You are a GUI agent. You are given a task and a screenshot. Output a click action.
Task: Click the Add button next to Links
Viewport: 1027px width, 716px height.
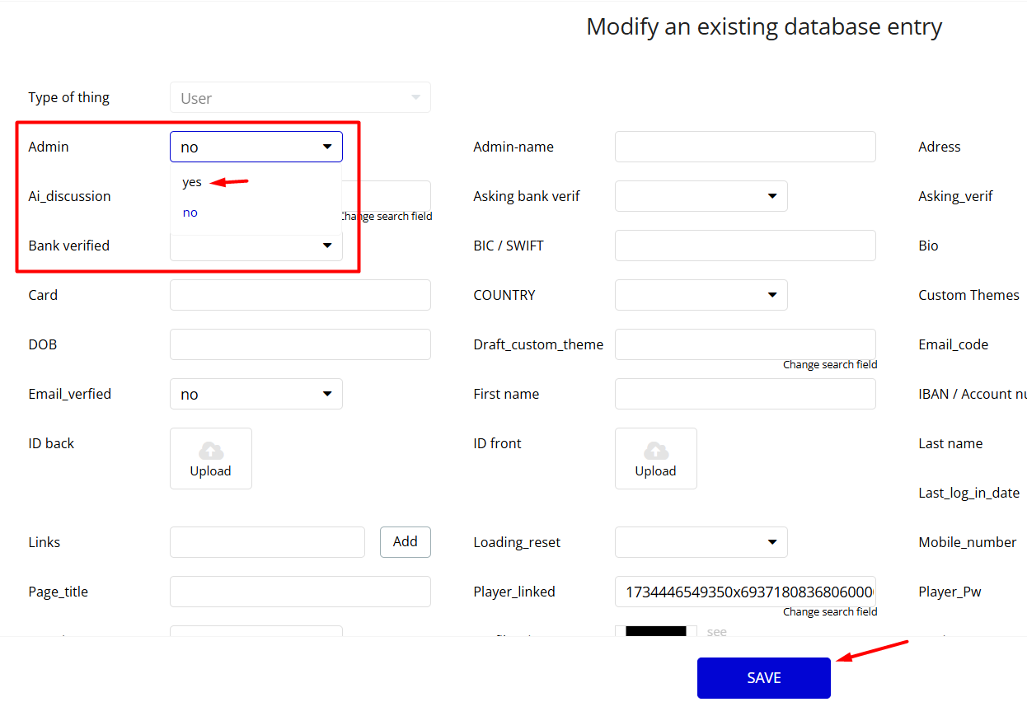tap(405, 541)
